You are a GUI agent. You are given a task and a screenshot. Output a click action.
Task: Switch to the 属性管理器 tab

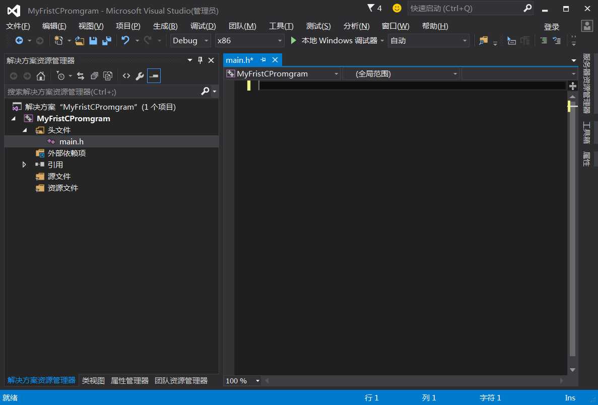click(129, 381)
